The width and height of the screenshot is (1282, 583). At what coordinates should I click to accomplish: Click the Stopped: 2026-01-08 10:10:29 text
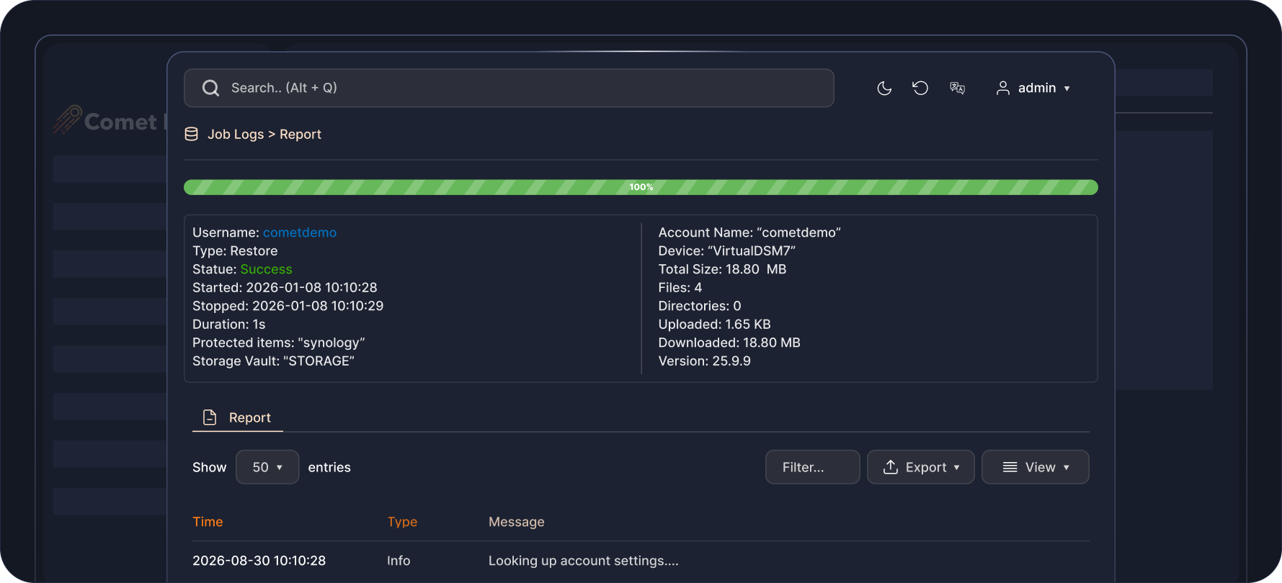[x=288, y=306]
